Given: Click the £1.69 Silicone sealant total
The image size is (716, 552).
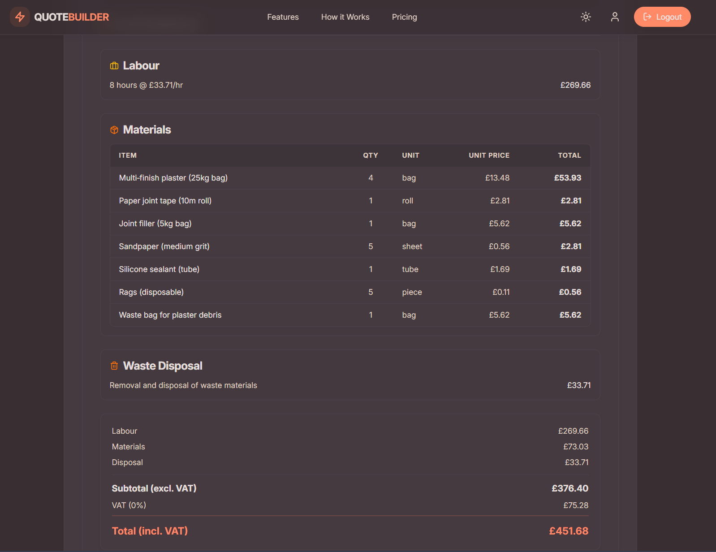Looking at the screenshot, I should click(571, 269).
